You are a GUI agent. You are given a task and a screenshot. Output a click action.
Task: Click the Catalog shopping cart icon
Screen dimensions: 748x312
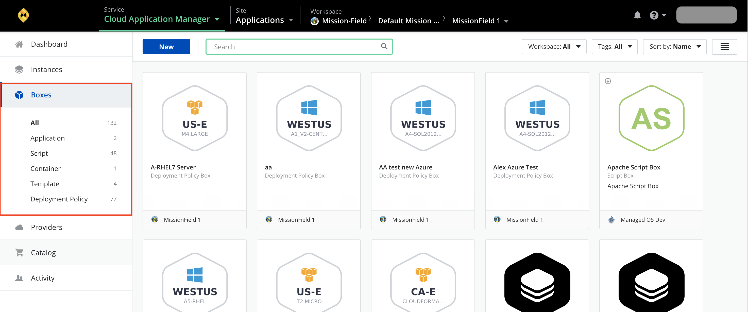point(19,252)
